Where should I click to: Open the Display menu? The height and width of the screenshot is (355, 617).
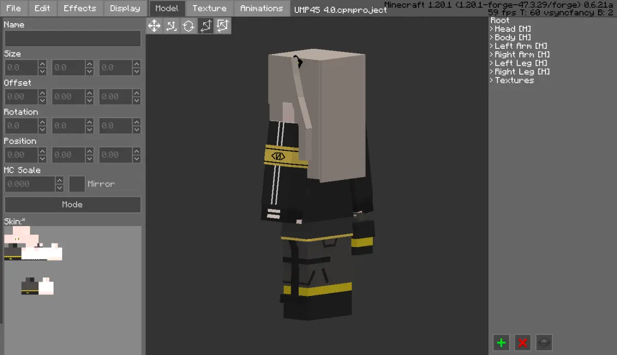pyautogui.click(x=125, y=8)
